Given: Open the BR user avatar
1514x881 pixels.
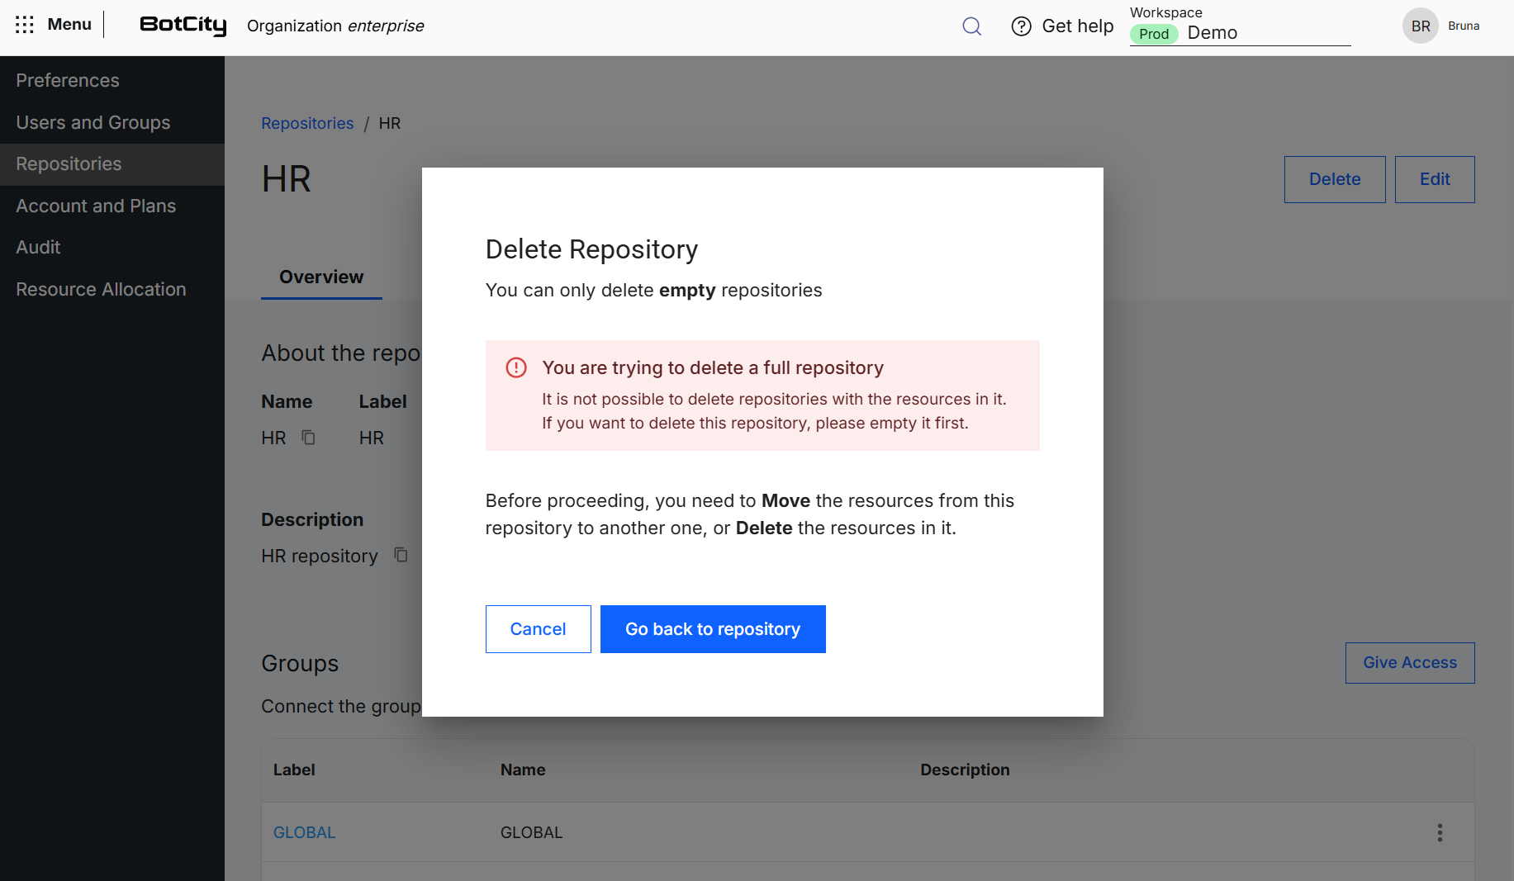Looking at the screenshot, I should [x=1421, y=26].
